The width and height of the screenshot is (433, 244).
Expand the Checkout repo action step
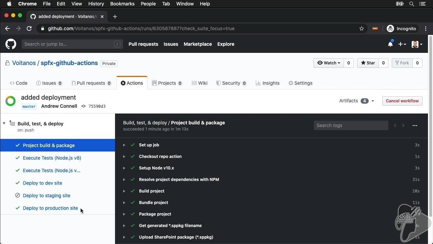pyautogui.click(x=272, y=157)
